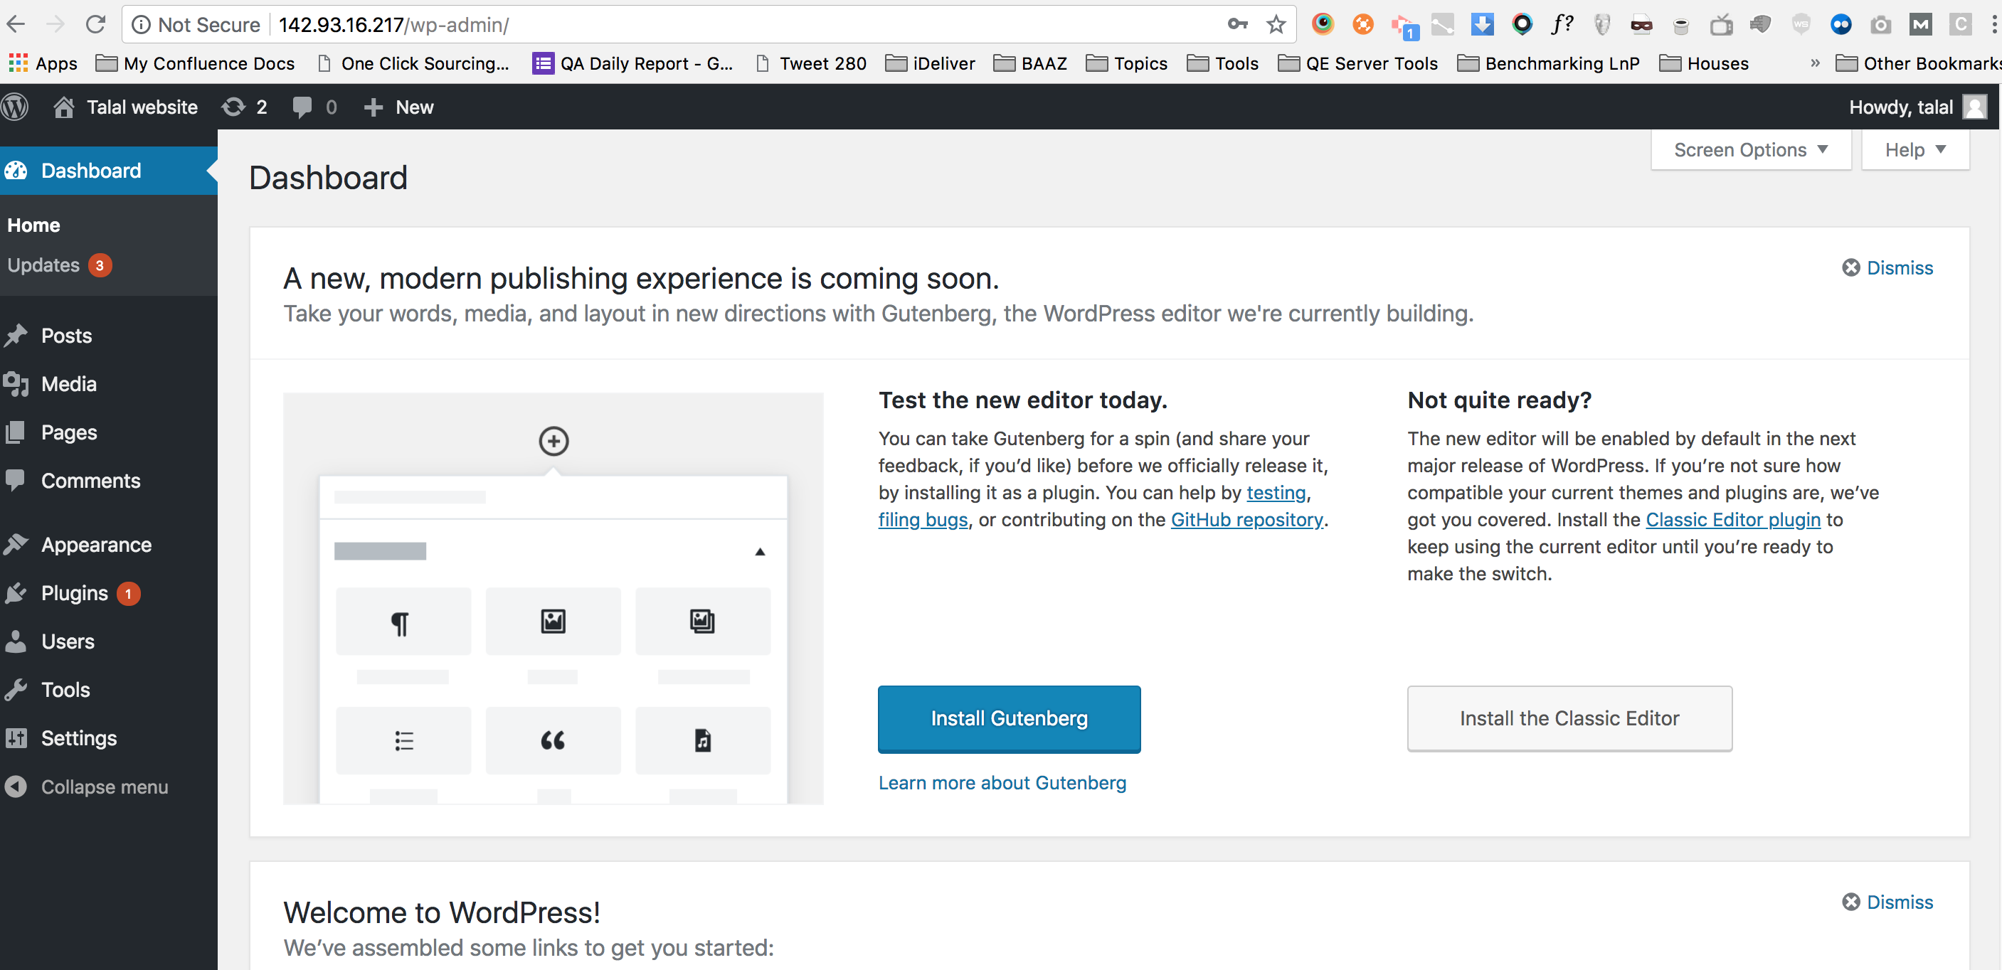Bookmark this page with star icon
The image size is (2002, 970).
[1276, 25]
